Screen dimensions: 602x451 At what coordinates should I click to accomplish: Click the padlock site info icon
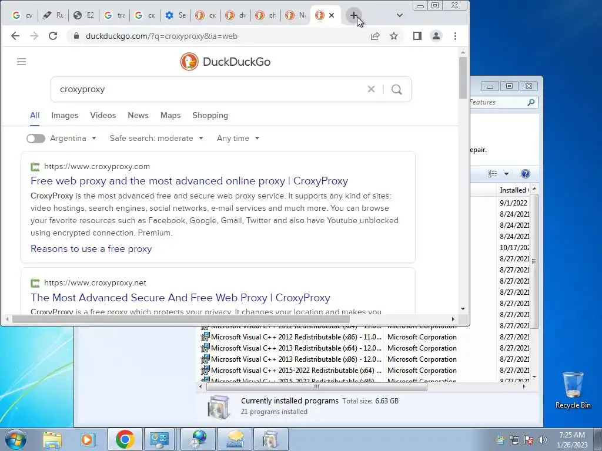click(76, 36)
